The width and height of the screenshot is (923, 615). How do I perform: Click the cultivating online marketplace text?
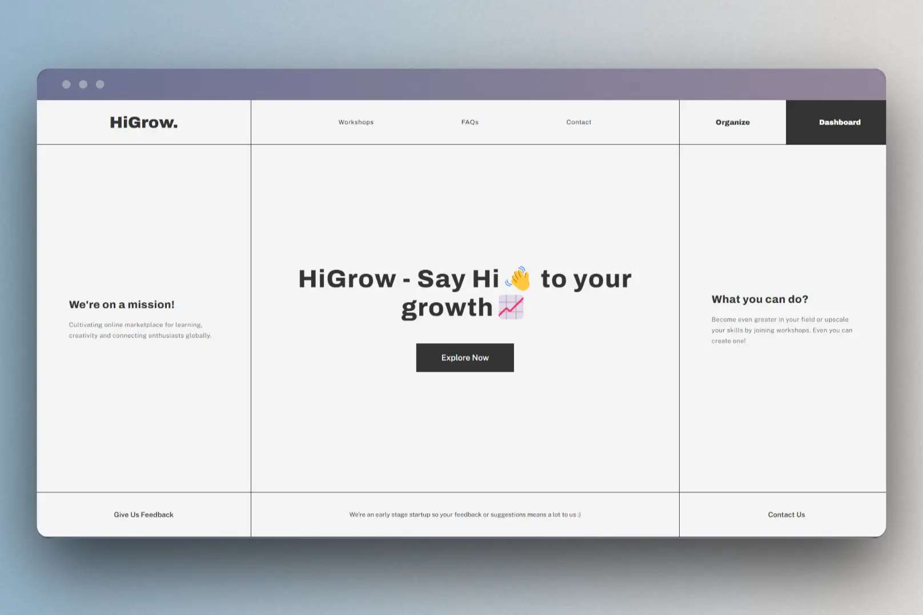pyautogui.click(x=140, y=330)
